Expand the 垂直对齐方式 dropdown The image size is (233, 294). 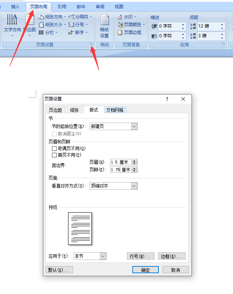point(134,186)
